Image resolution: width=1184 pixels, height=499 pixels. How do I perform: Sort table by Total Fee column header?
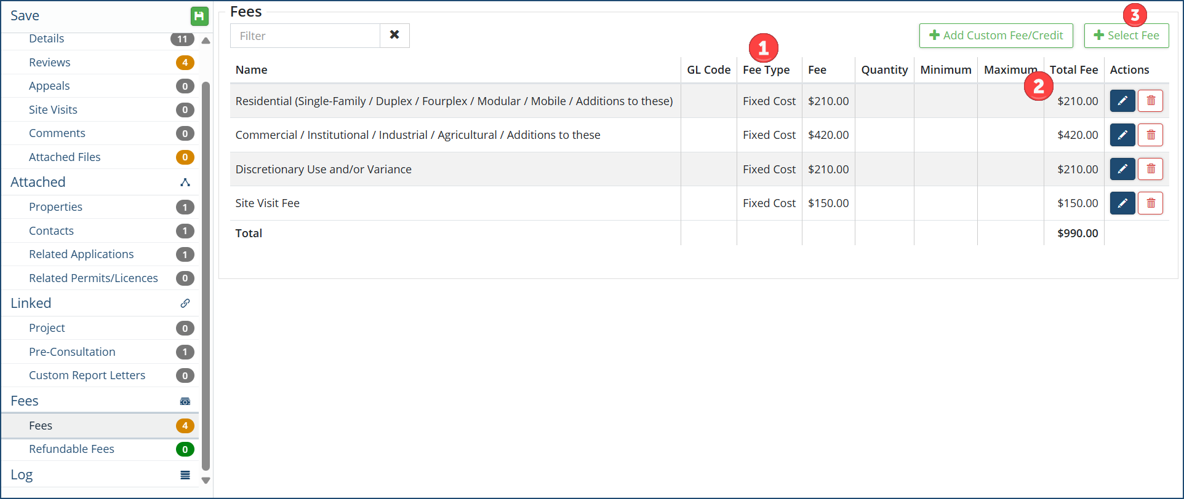click(1073, 69)
